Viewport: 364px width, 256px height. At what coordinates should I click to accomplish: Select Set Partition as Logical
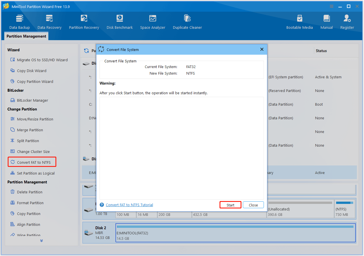(32, 173)
